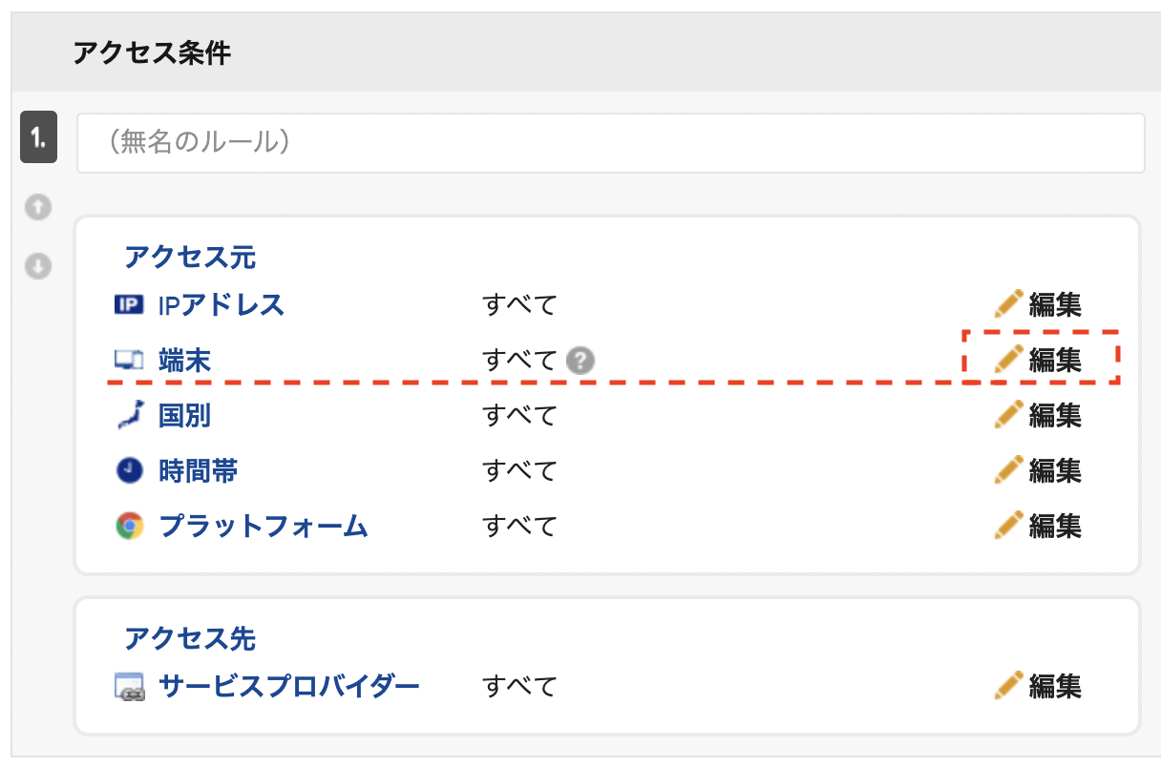Edit the 時間帯 time range condition
The height and width of the screenshot is (767, 1161).
[x=1038, y=470]
